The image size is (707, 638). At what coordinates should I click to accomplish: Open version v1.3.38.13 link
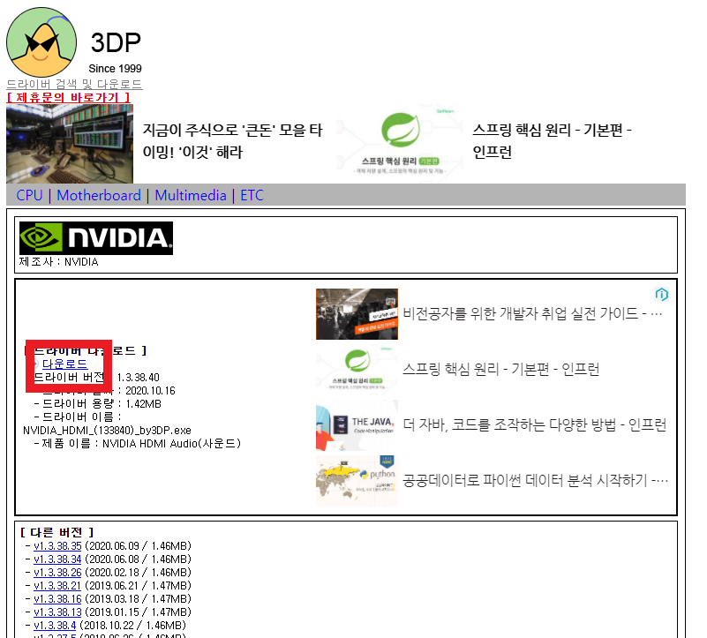point(57,612)
